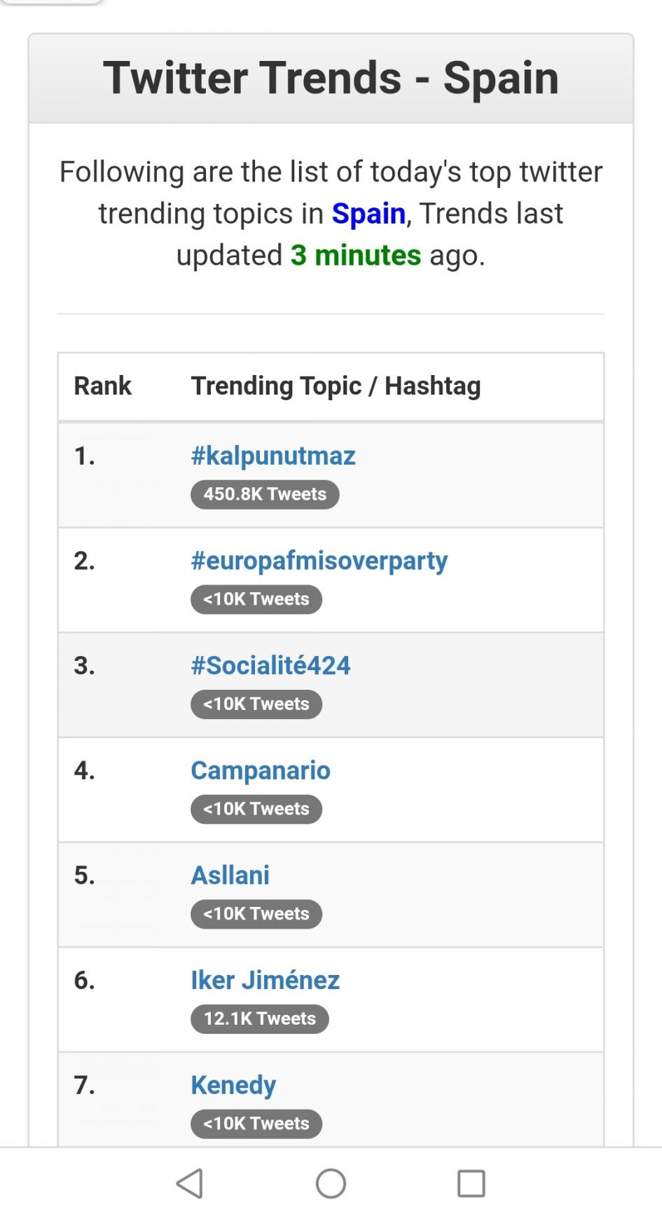This screenshot has height=1221, width=662.
Task: Click the green 3 minutes update text
Action: point(356,255)
